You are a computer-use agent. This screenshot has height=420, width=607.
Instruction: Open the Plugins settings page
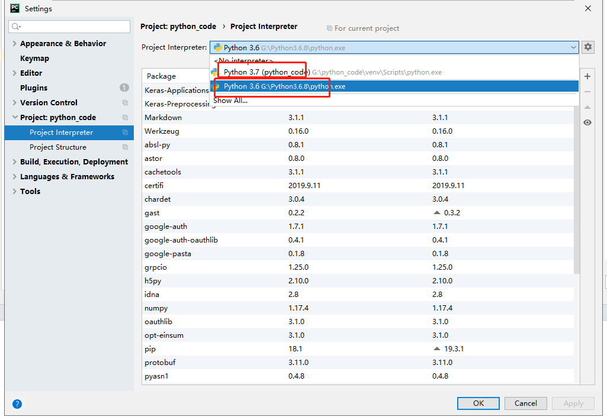pyautogui.click(x=34, y=88)
